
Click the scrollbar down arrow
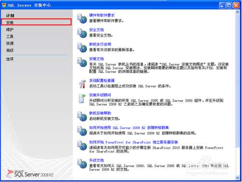238,178
